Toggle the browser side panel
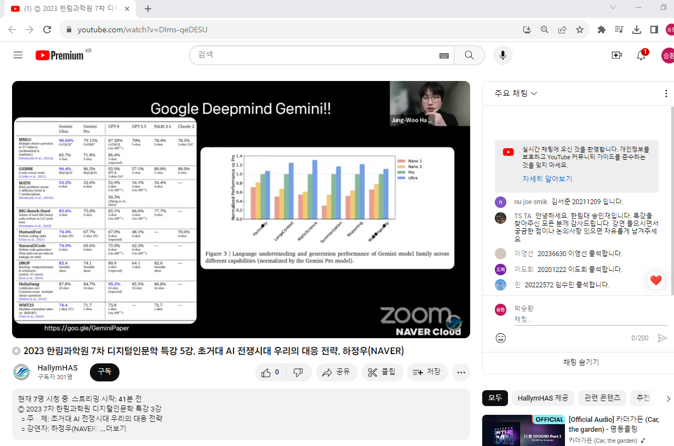This screenshot has height=446, width=674. 654,30
